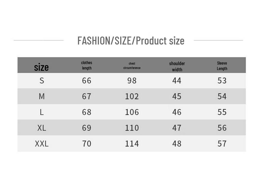This screenshot has width=263, height=184.
Task: Select the XL size row label
Action: point(42,128)
